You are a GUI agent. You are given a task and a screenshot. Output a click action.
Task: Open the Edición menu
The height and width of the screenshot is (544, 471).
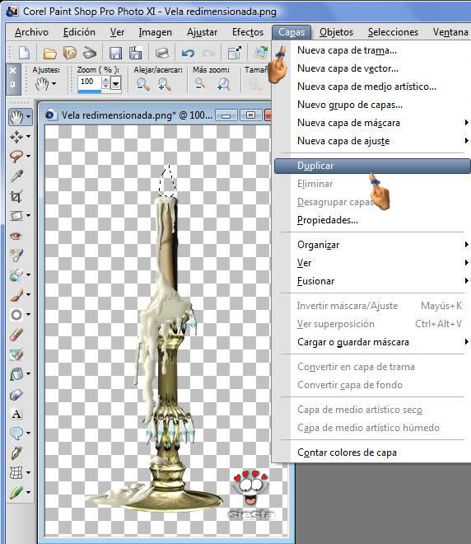(79, 32)
